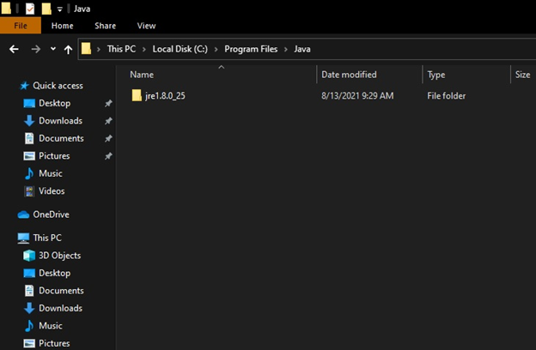Viewport: 536px width, 350px height.
Task: Click the Back navigation arrow
Action: (x=14, y=50)
